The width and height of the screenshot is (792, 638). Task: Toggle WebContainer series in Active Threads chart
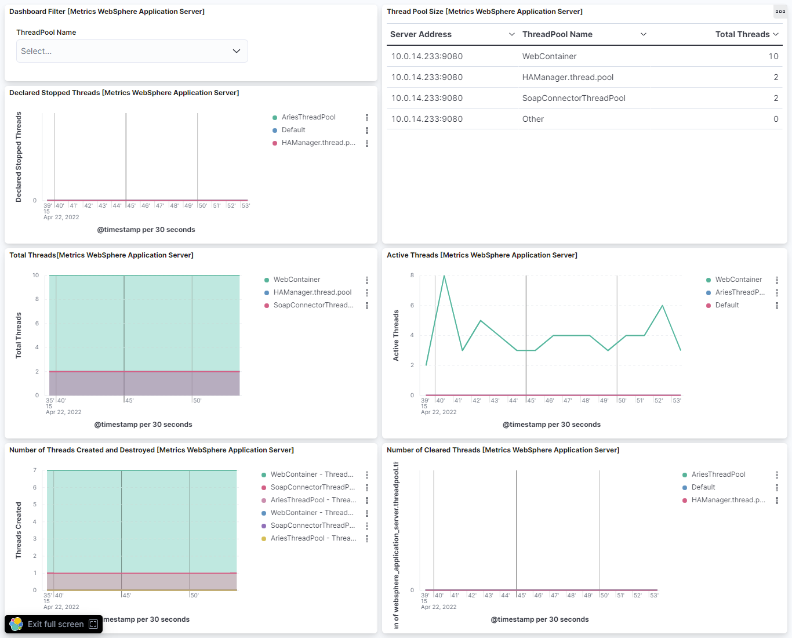737,280
